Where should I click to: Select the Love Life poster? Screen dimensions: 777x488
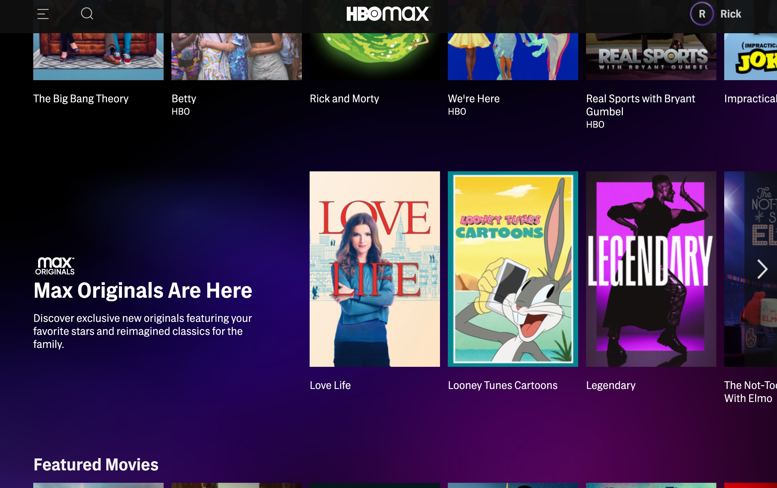(x=375, y=269)
